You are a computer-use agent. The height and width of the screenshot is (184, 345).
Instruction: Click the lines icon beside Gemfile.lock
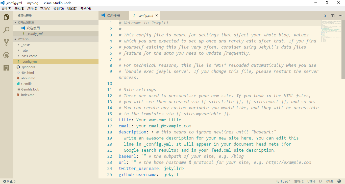pyautogui.click(x=18, y=89)
